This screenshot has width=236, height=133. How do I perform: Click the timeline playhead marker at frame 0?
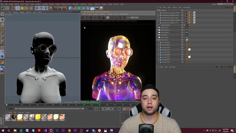click(7, 105)
